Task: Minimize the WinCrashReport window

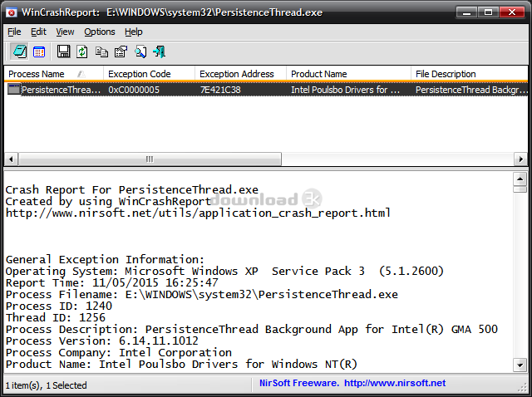Action: pyautogui.click(x=467, y=12)
